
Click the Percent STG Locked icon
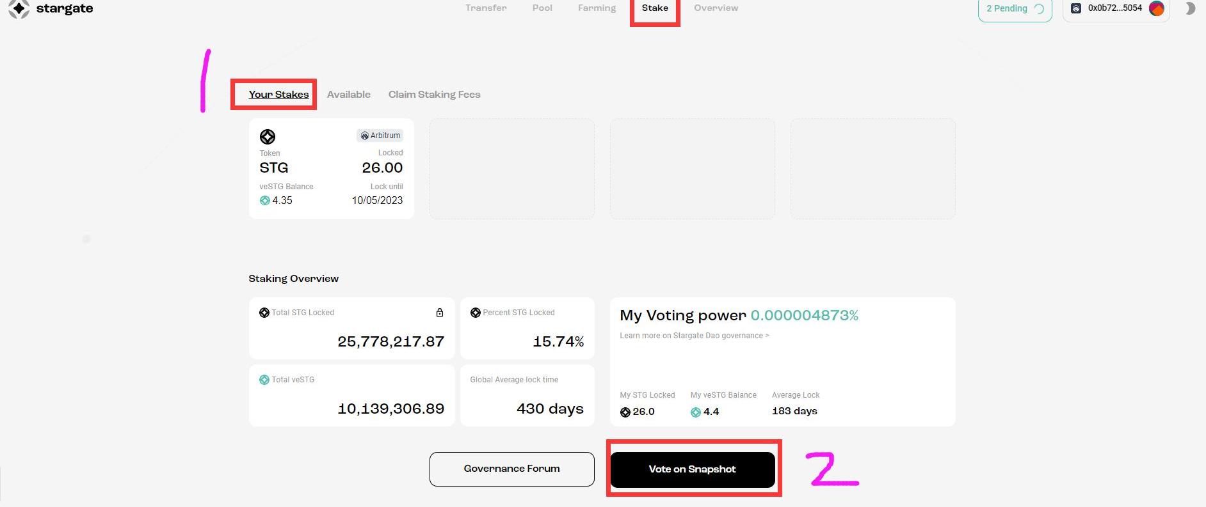tap(475, 313)
